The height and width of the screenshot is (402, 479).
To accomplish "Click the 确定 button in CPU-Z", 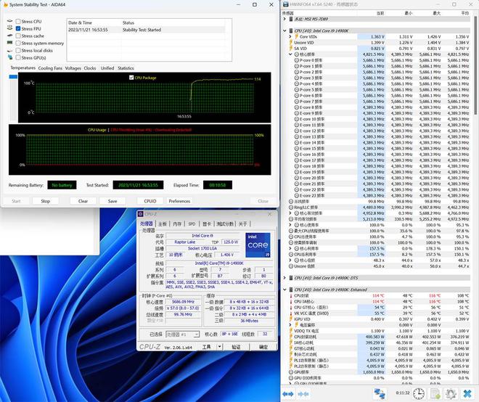I will (263, 347).
